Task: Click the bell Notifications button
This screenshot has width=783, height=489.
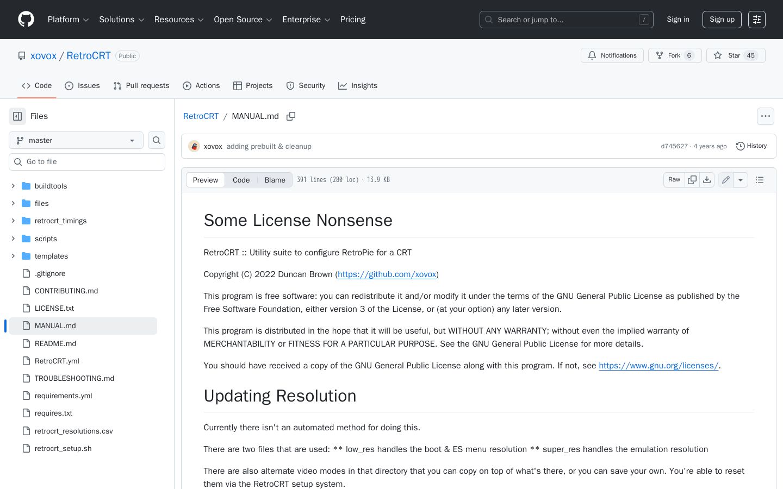Action: (612, 55)
